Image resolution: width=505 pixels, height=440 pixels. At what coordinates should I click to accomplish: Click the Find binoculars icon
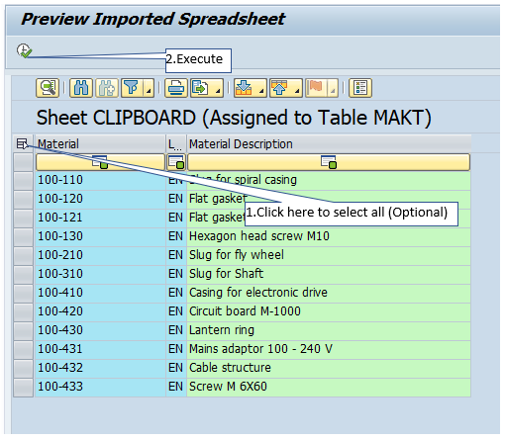point(81,88)
